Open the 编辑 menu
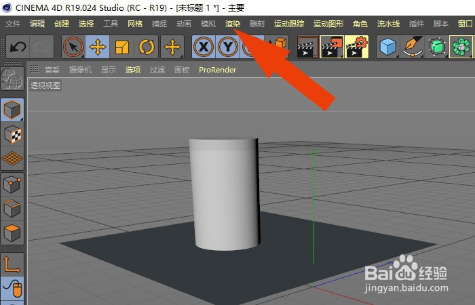Viewport: 475px width, 305px height. (37, 24)
